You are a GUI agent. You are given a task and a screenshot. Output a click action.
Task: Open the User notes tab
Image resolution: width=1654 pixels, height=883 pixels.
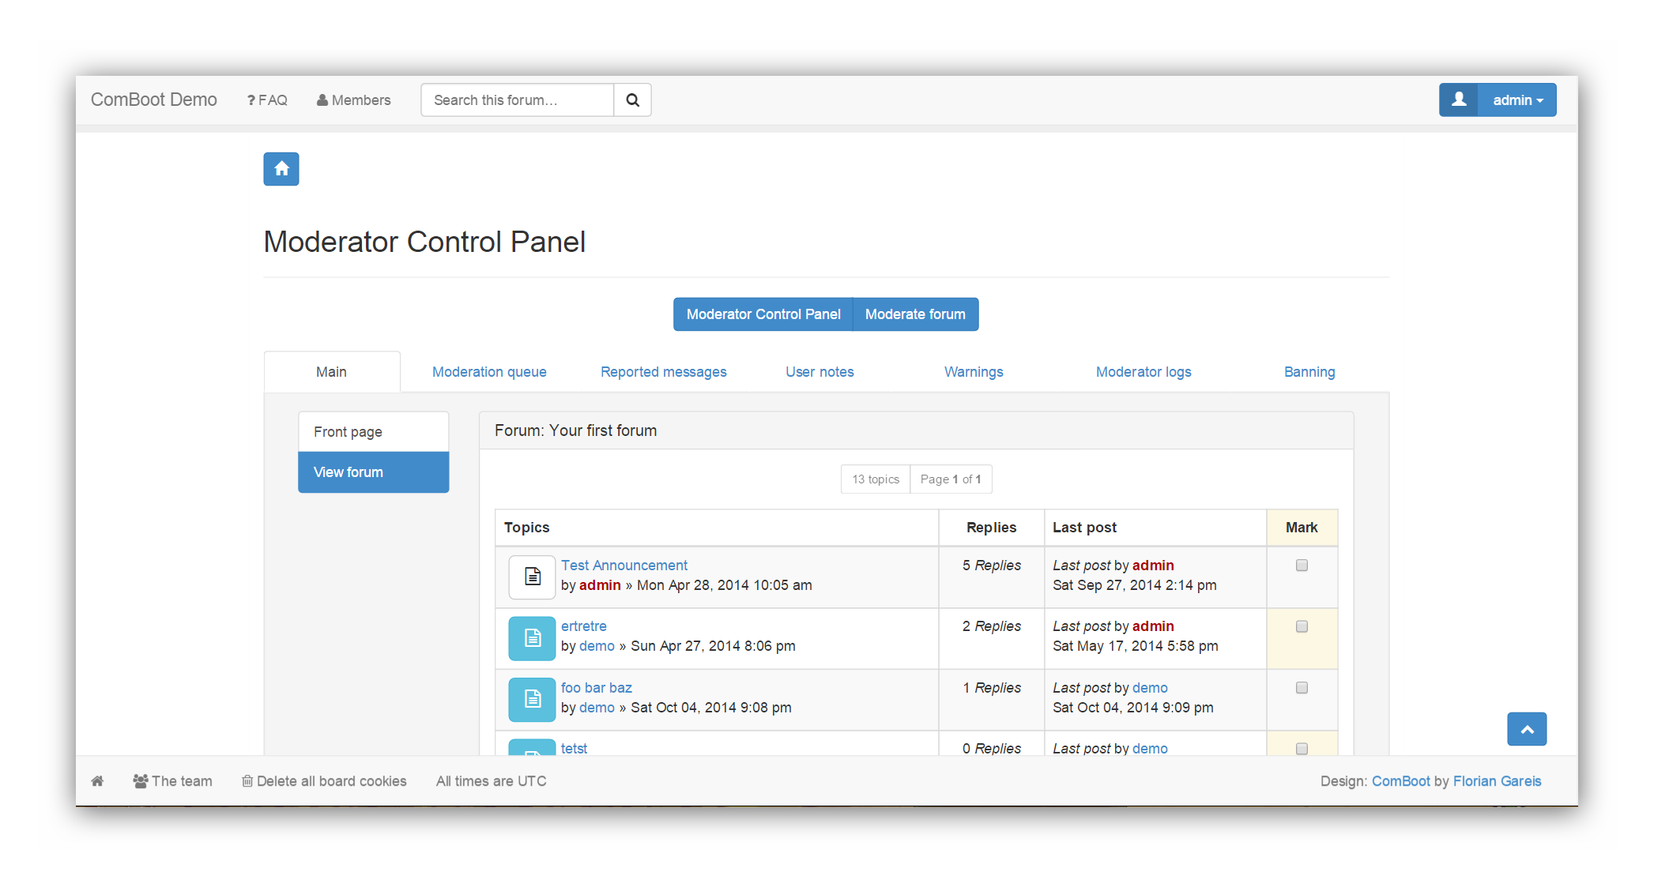tap(819, 372)
